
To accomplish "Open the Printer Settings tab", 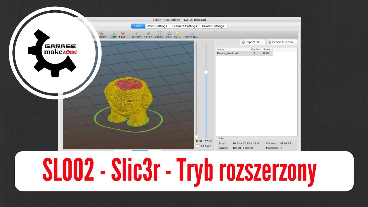I will [213, 26].
